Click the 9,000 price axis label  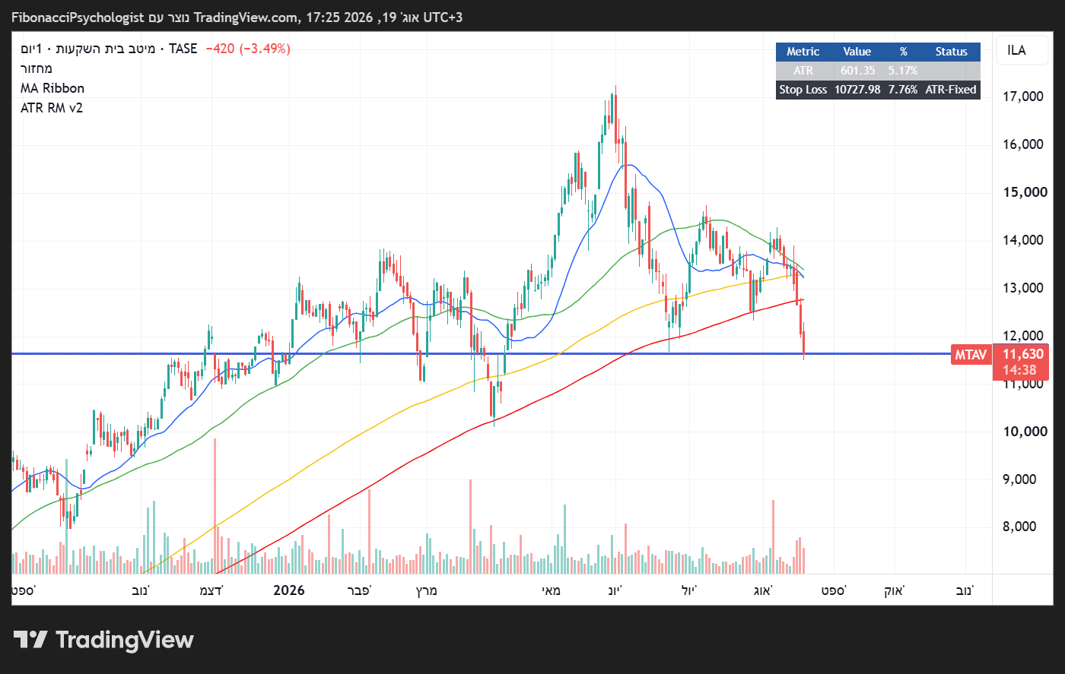pyautogui.click(x=1020, y=479)
